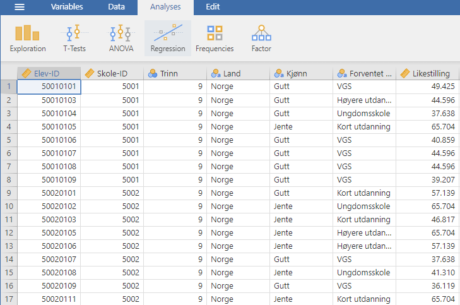Open the Frequencies analyses menu
The image size is (460, 305).
[x=215, y=39]
